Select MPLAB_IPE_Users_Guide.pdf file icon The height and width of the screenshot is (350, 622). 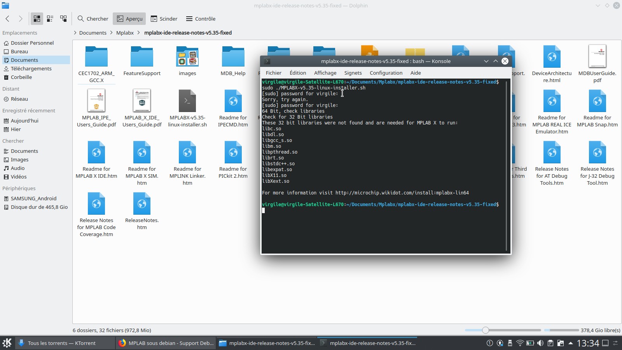point(96,100)
